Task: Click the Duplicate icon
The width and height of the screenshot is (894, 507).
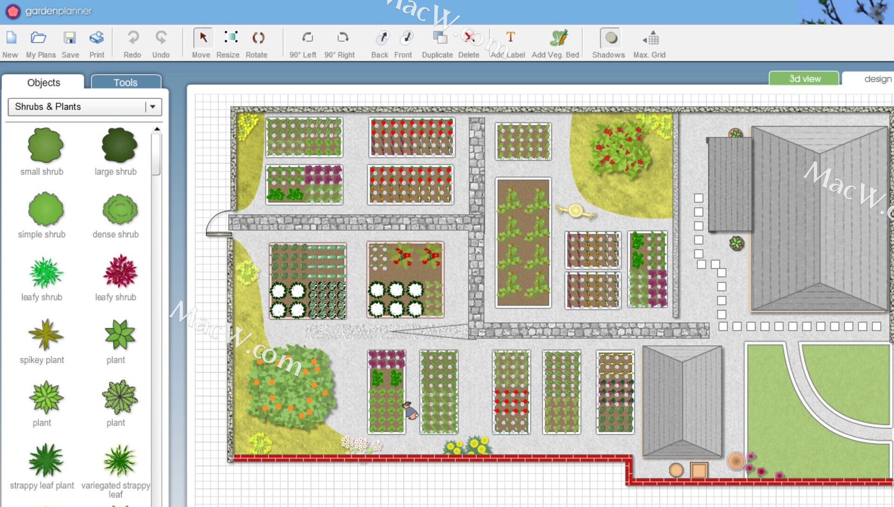Action: (439, 38)
